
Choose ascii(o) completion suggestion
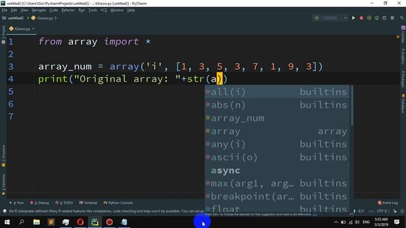point(277,157)
